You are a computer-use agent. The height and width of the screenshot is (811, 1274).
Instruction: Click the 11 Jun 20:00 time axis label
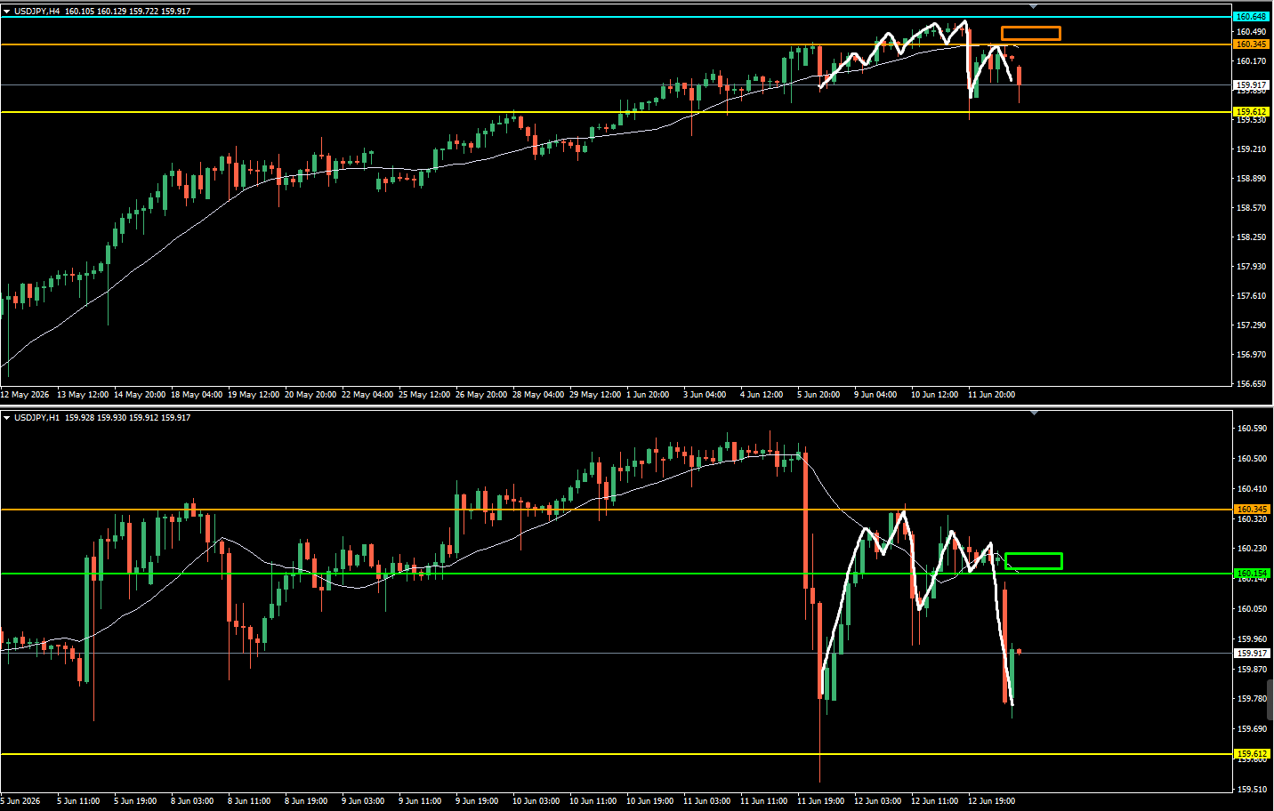pyautogui.click(x=991, y=395)
